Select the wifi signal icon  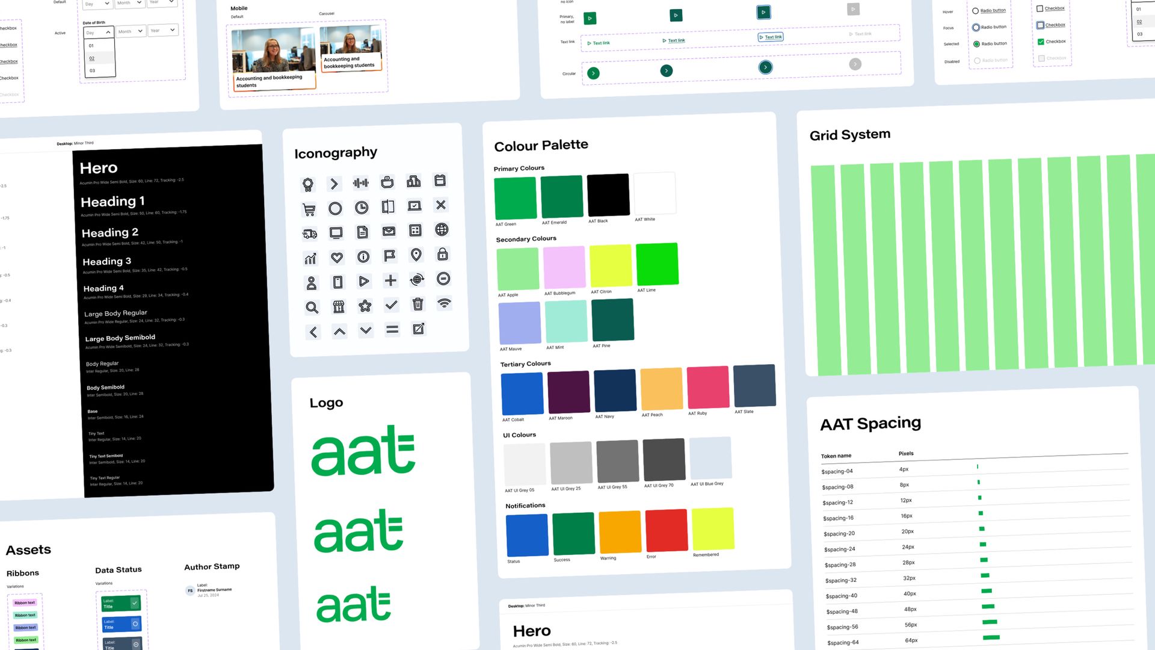[x=444, y=303]
